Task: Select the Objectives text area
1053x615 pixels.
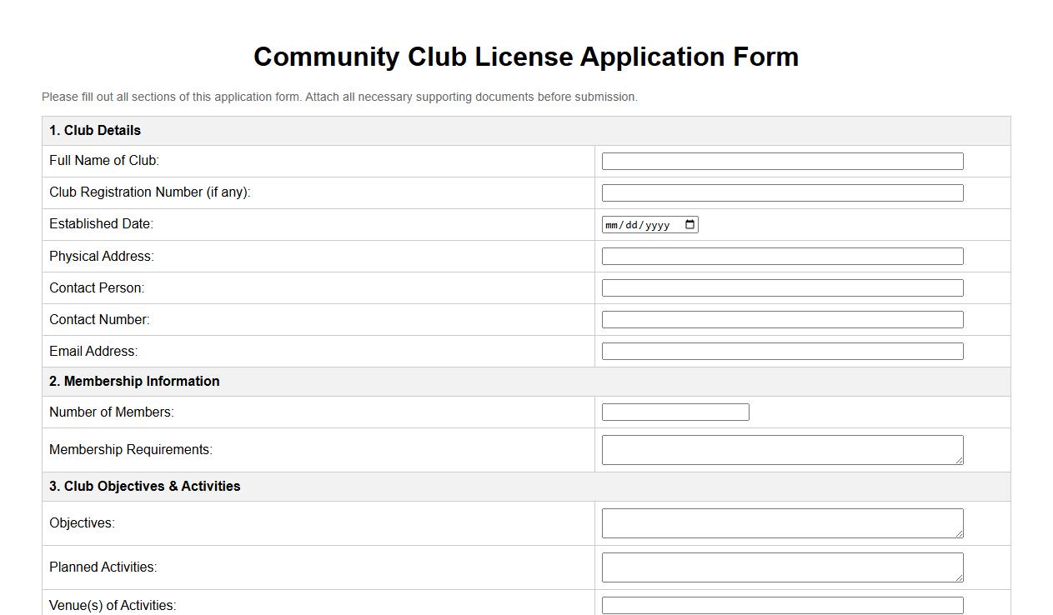Action: [775, 522]
